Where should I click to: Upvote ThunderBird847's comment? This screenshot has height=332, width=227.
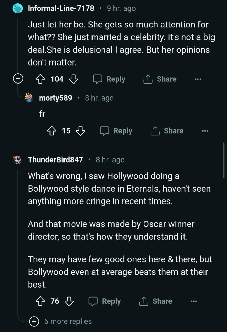point(40,301)
